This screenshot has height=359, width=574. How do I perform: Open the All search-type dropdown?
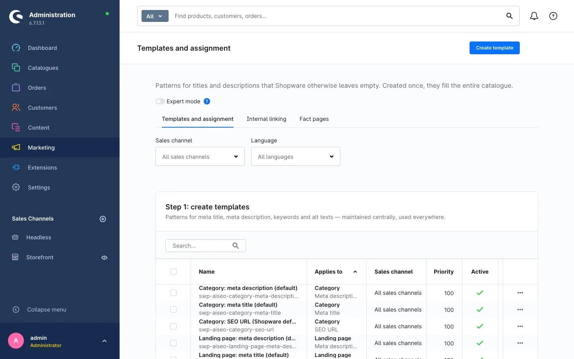pos(155,16)
